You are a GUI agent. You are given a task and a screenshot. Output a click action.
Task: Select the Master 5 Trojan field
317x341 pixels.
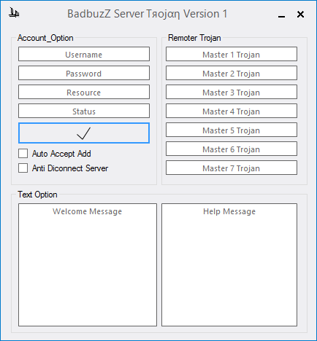click(x=232, y=130)
